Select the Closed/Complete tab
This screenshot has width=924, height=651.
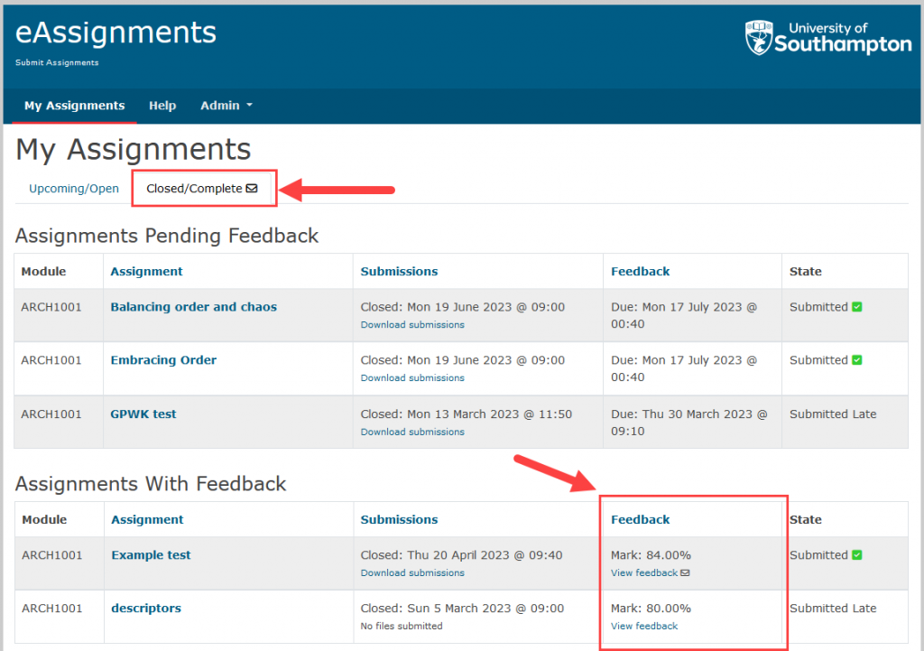(202, 189)
